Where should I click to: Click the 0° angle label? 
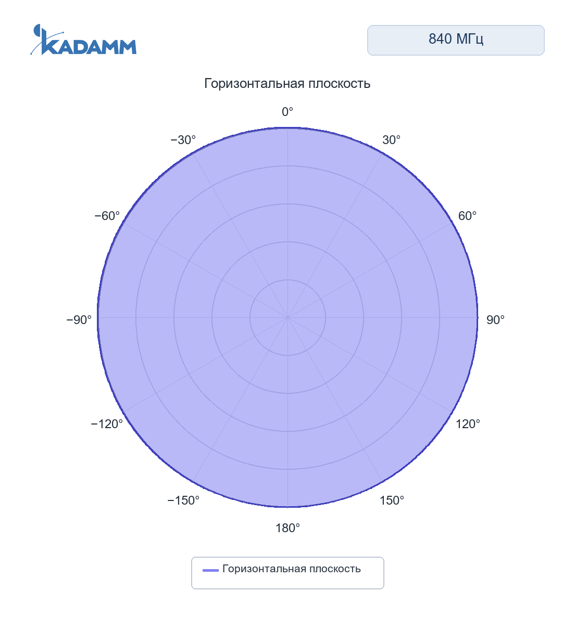tap(287, 112)
